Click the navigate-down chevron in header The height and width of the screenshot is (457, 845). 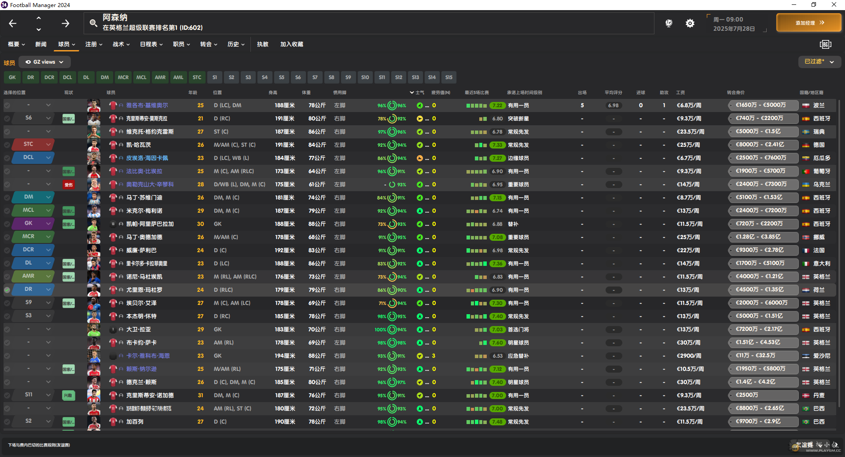[39, 29]
